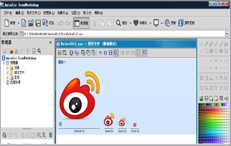Image resolution: width=231 pixels, height=146 pixels.
Task: Open dropdown arrow next to 新建
Action: coord(19,23)
